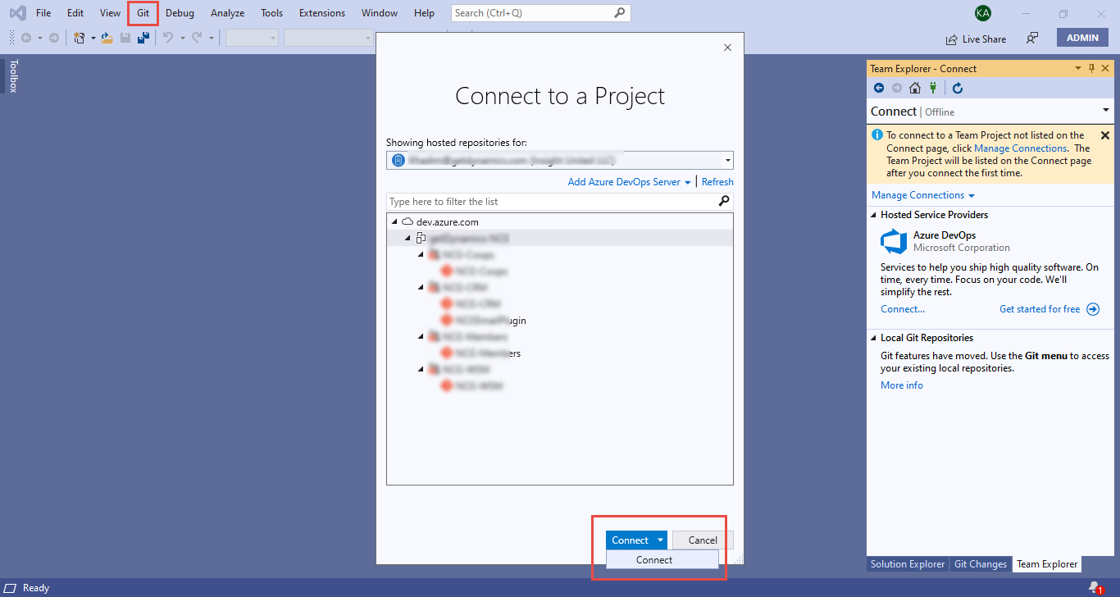Click the Live Share share icon
Screen dimensions: 1120x597
(951, 39)
